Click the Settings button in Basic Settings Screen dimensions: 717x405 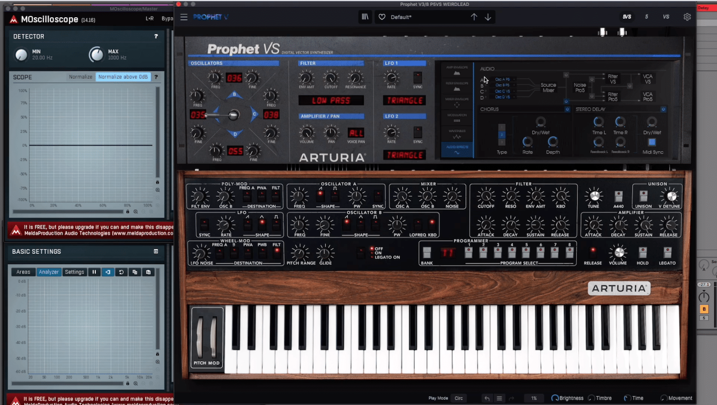pos(75,272)
